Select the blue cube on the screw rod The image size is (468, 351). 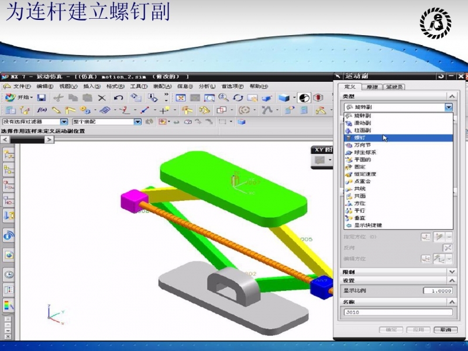coord(321,287)
